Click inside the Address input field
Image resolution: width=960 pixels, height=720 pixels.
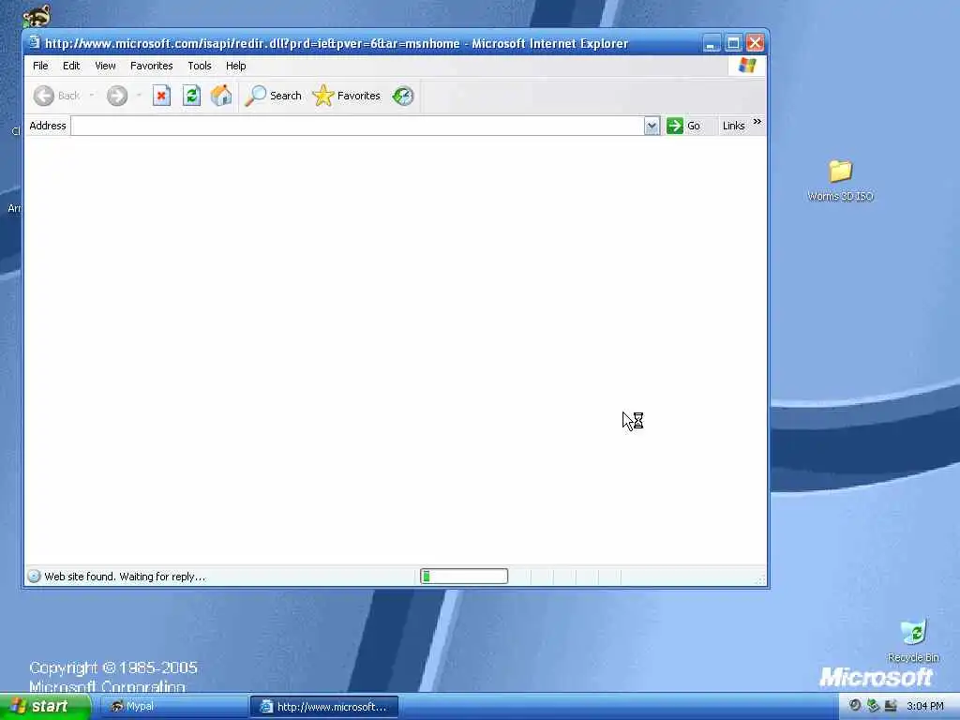(x=357, y=126)
